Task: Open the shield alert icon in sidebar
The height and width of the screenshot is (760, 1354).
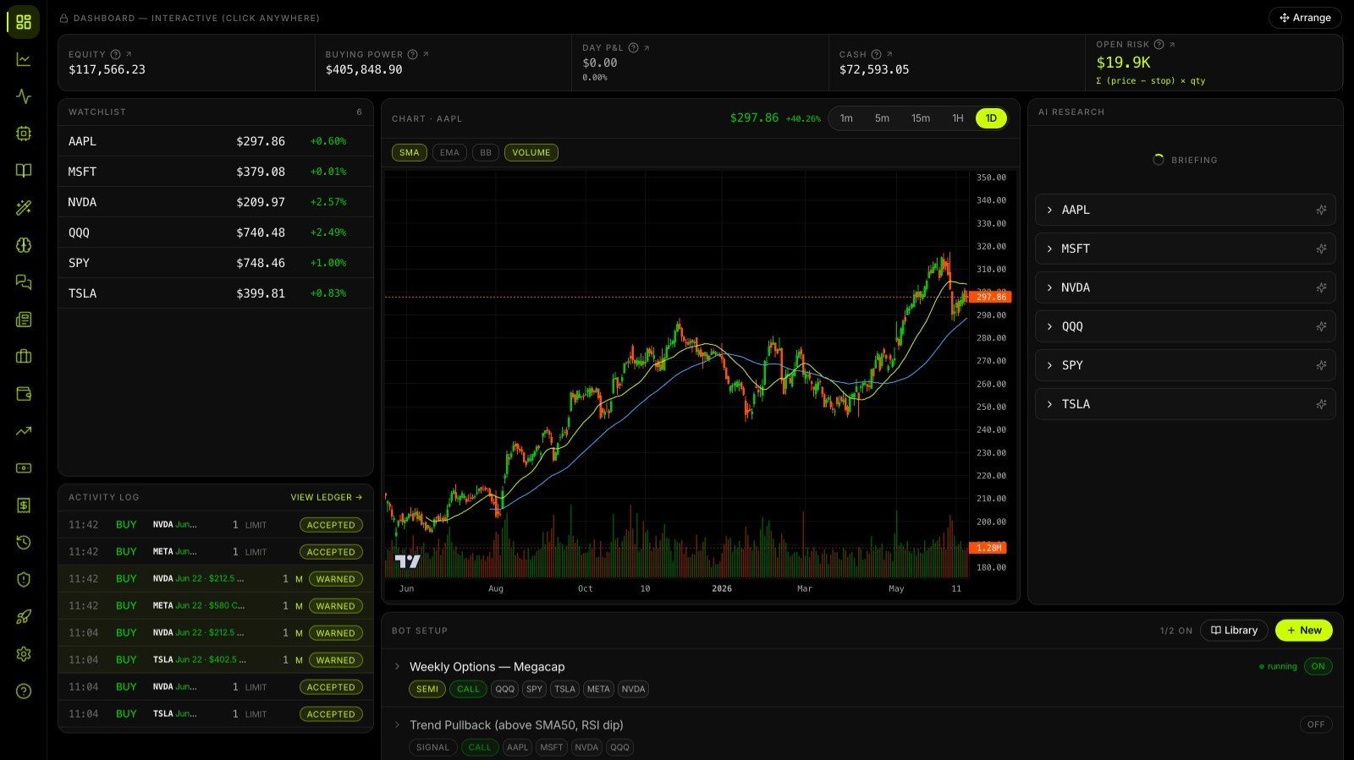Action: pyautogui.click(x=24, y=580)
